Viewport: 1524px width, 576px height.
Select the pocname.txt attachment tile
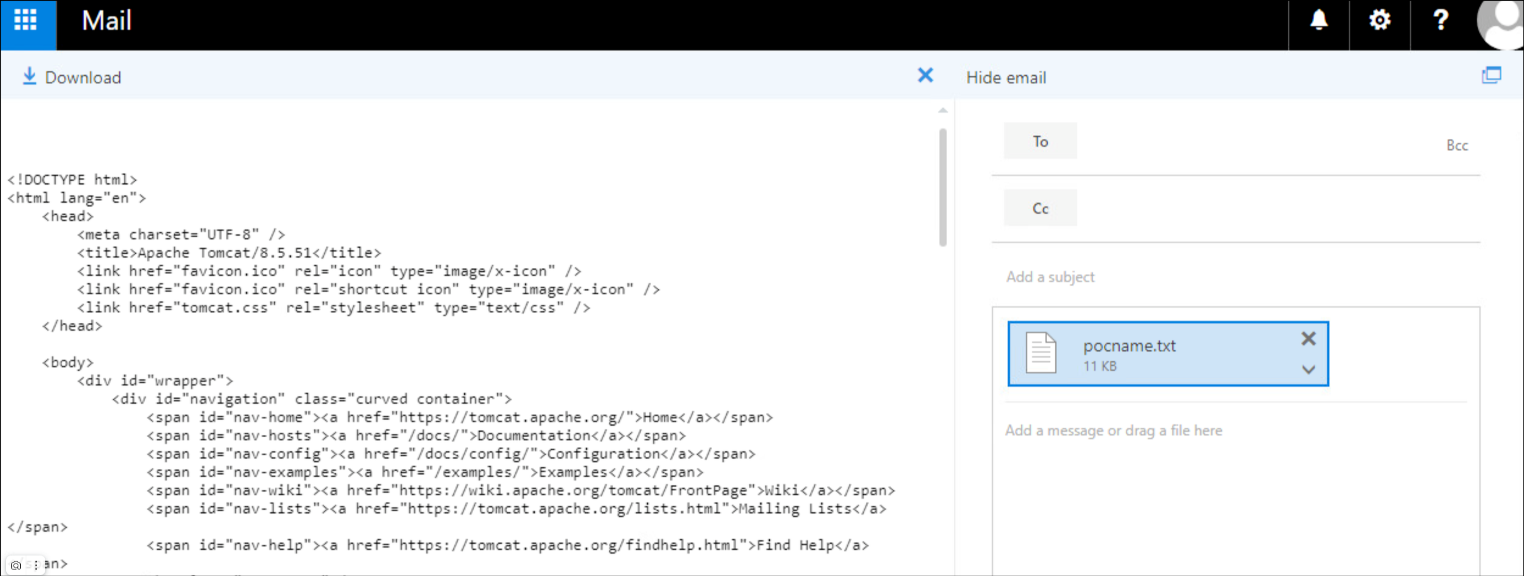1150,354
